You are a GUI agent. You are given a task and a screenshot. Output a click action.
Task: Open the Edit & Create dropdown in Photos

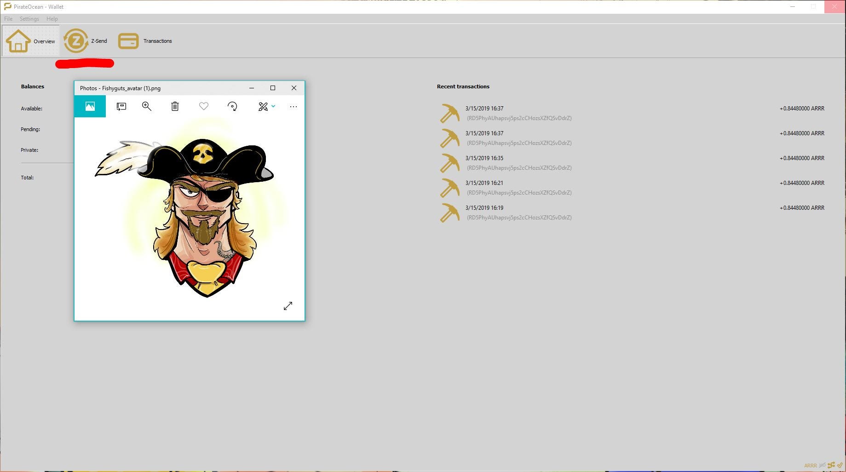pos(267,106)
